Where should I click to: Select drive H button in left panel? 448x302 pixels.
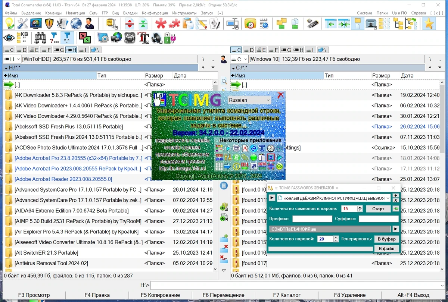pos(71,50)
